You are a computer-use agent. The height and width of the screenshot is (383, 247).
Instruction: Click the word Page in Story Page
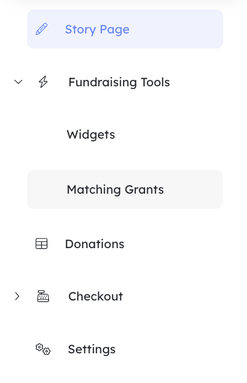[114, 30]
